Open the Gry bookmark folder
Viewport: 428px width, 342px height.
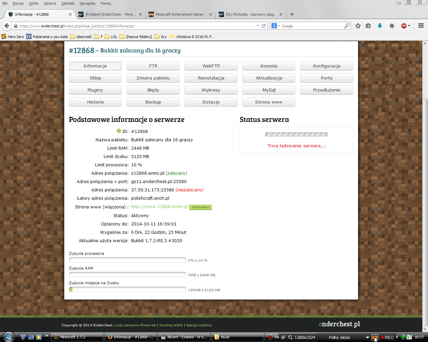[160, 37]
